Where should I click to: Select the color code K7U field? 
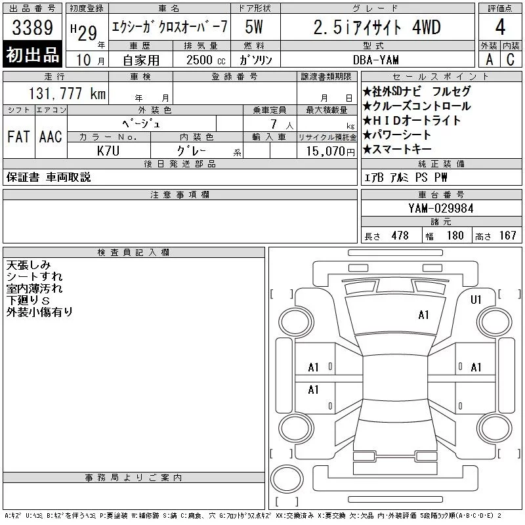click(x=108, y=151)
